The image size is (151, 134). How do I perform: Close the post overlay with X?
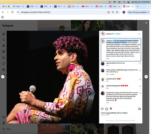146,23
